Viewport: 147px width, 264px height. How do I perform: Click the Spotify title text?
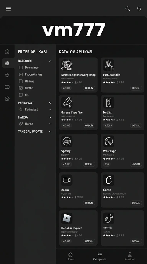click(66, 151)
